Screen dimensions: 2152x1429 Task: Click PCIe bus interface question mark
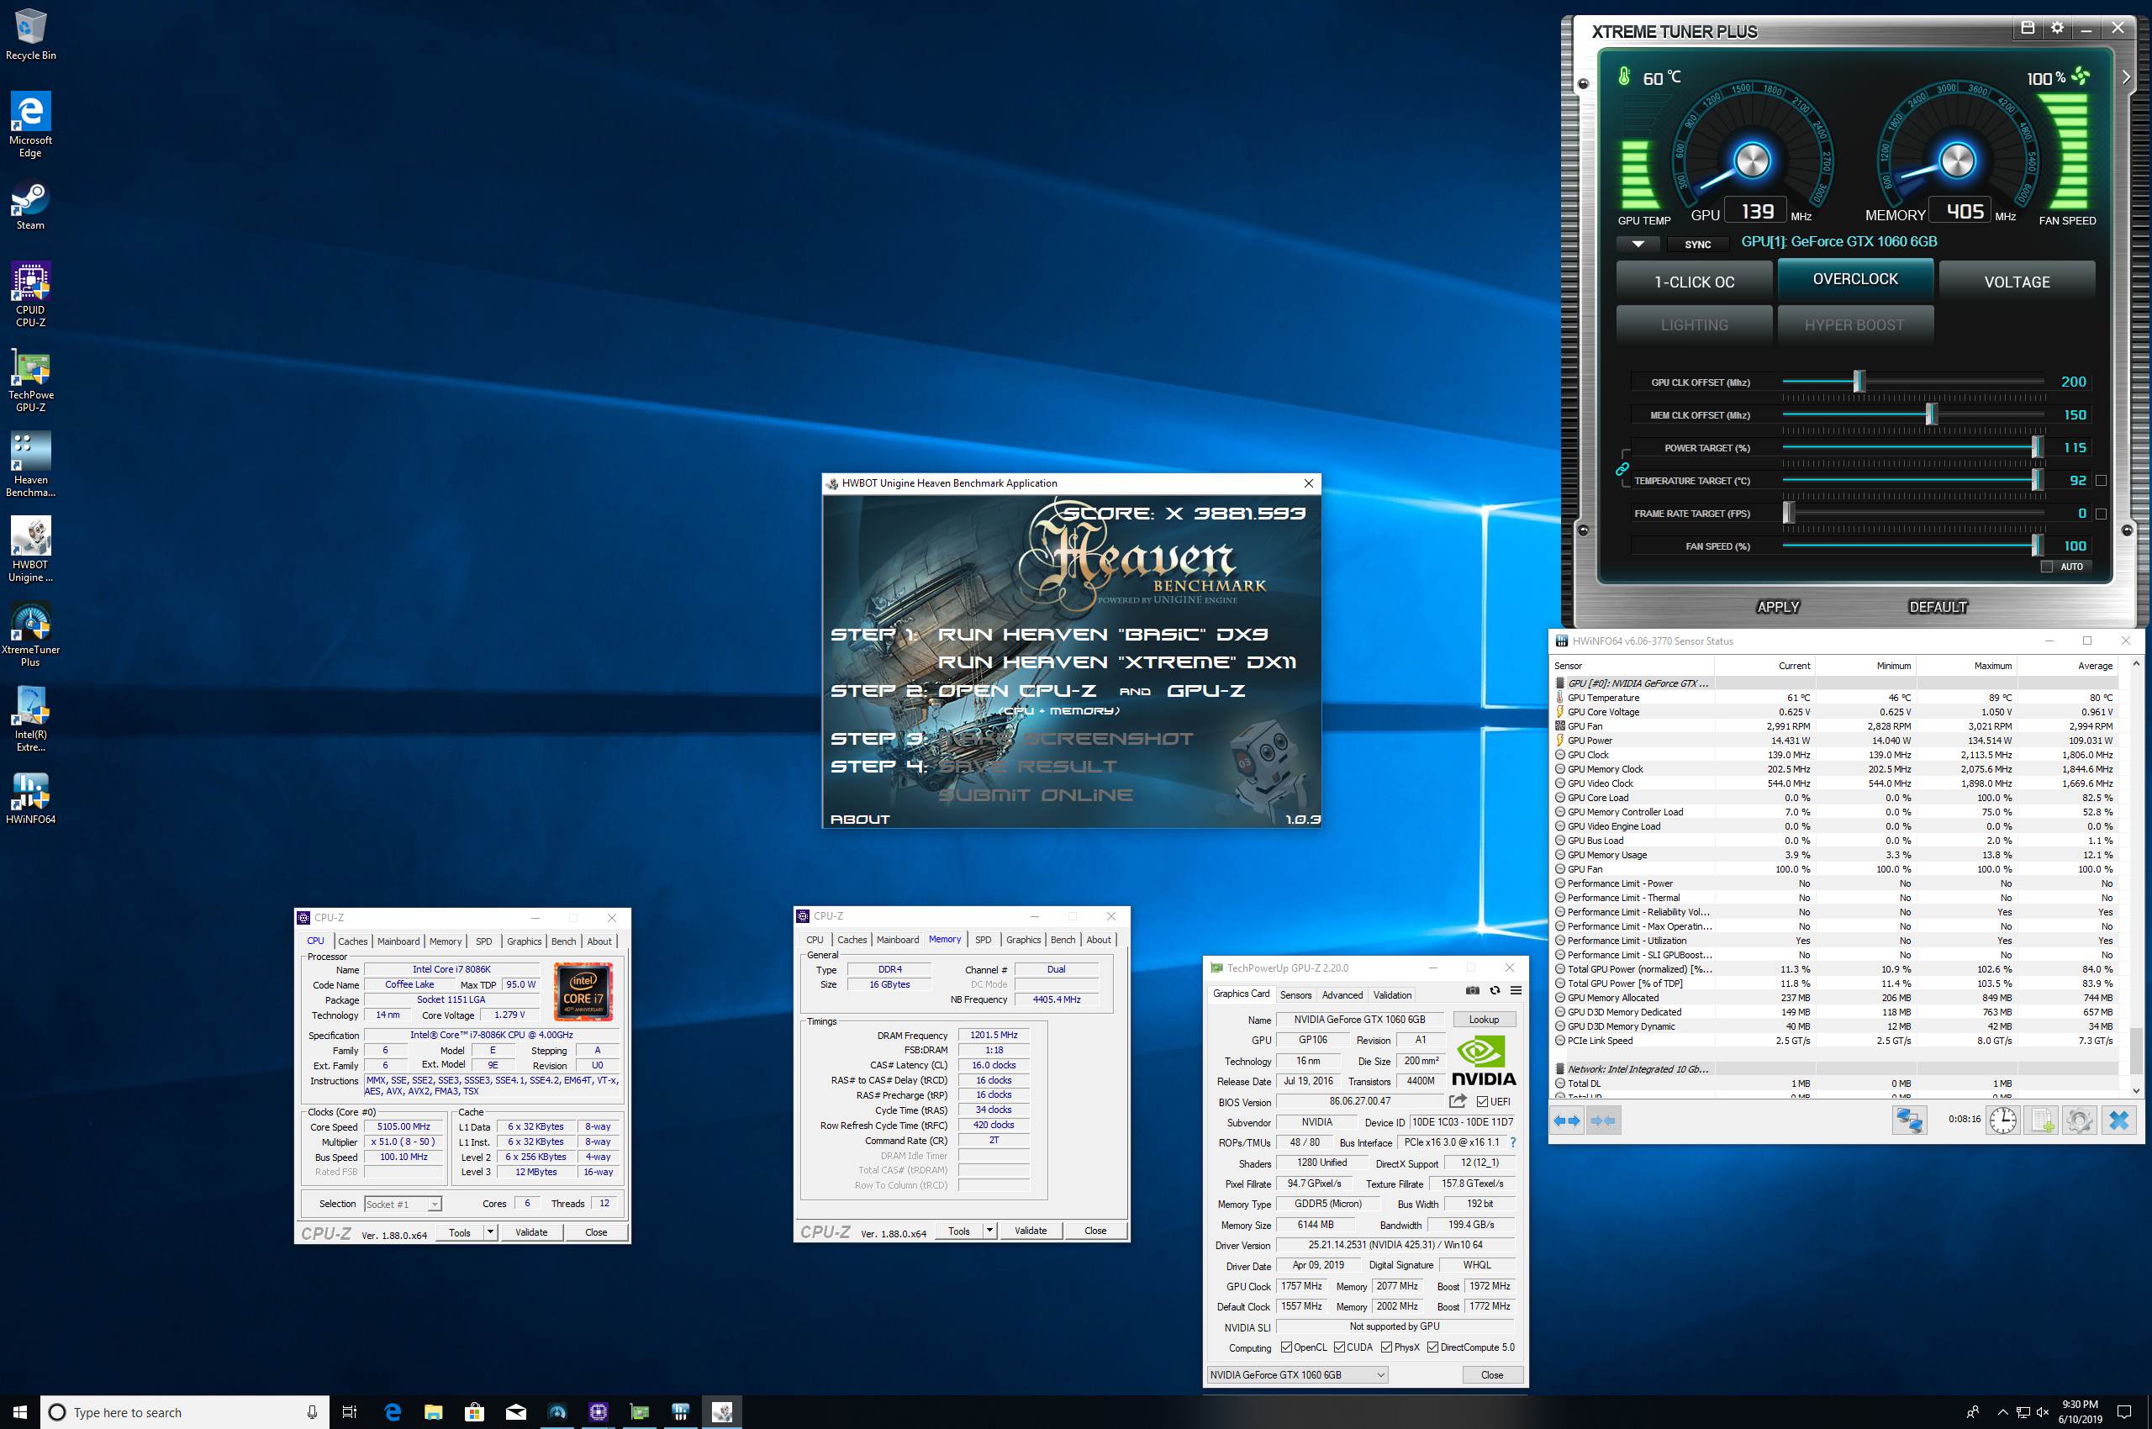click(1513, 1143)
